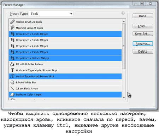Select 5 Point White Star preset
The image size is (159, 136).
pyautogui.click(x=65, y=82)
